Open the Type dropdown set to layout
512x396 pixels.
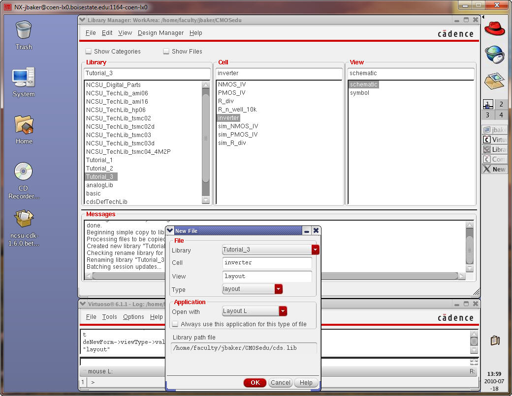point(279,289)
